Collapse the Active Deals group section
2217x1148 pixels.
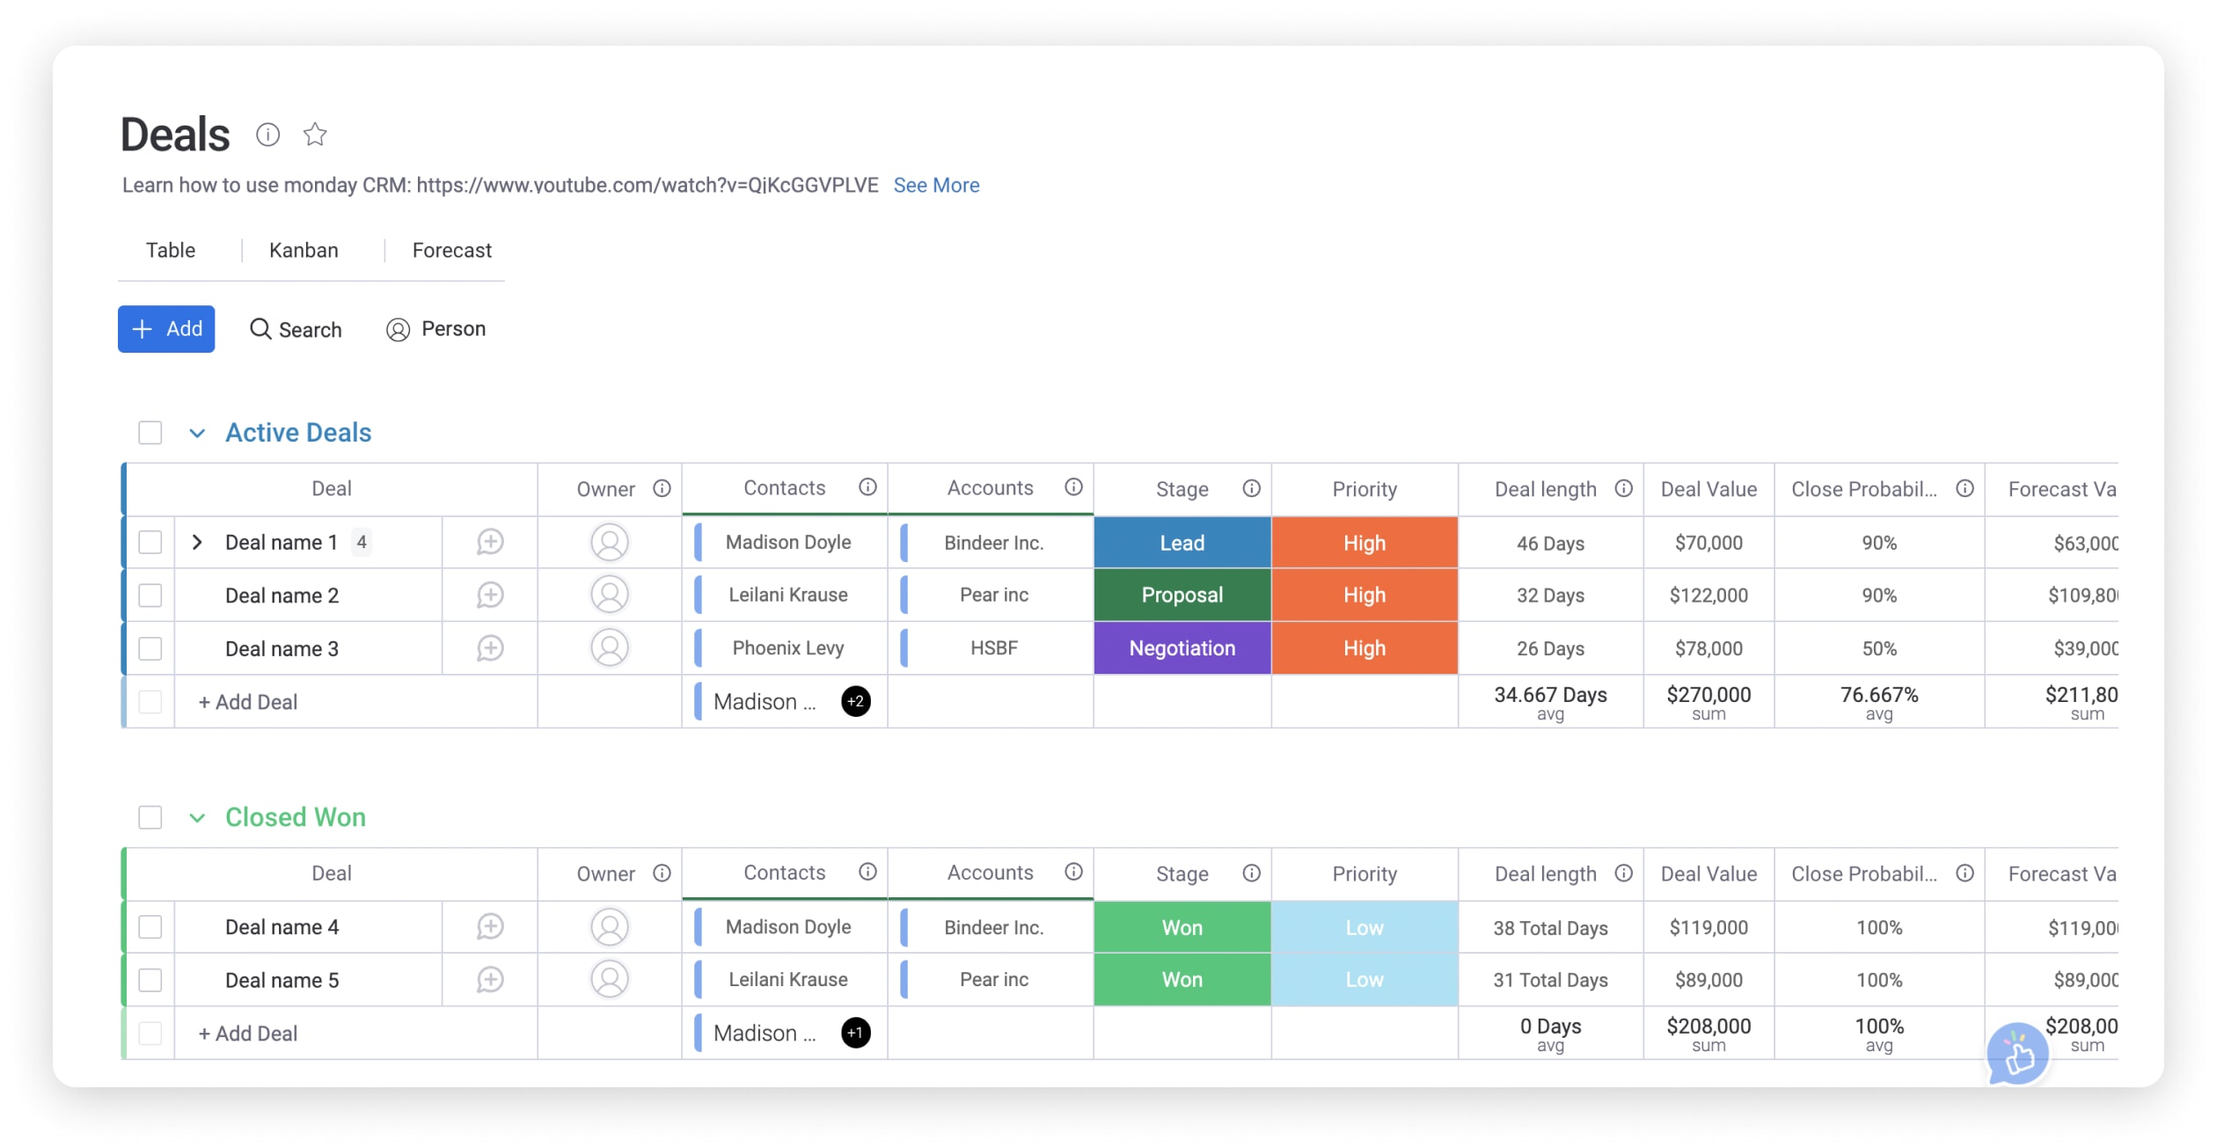[x=194, y=432]
